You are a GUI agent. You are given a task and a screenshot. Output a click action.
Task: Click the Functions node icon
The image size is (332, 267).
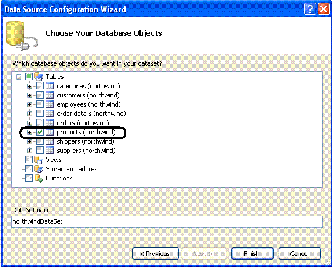(x=39, y=178)
